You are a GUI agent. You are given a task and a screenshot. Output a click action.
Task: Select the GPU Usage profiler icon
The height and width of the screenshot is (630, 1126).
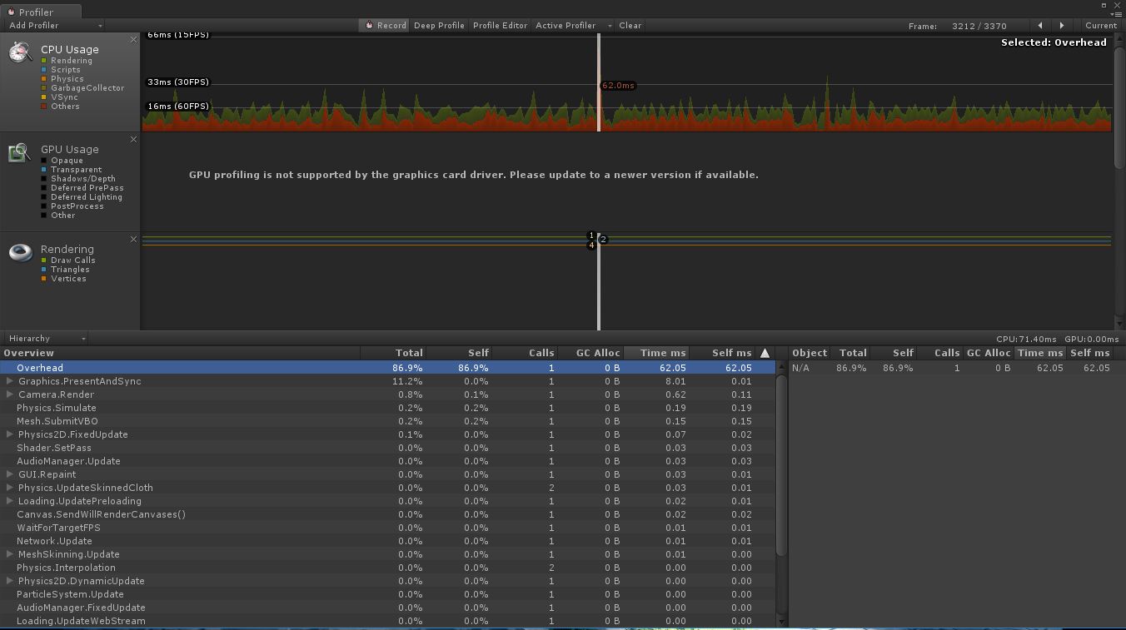pos(20,152)
